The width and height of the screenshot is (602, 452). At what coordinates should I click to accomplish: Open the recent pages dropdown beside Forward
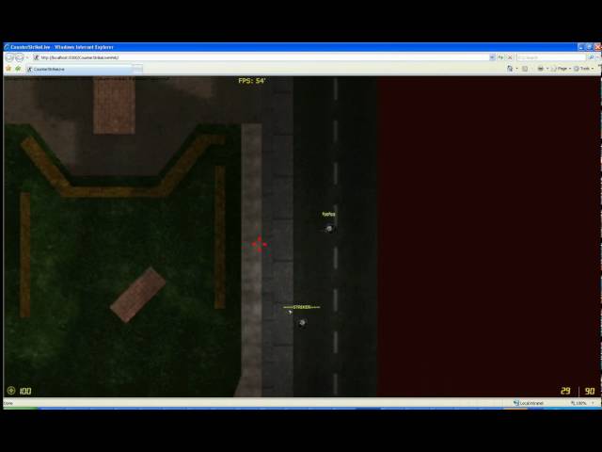(27, 57)
